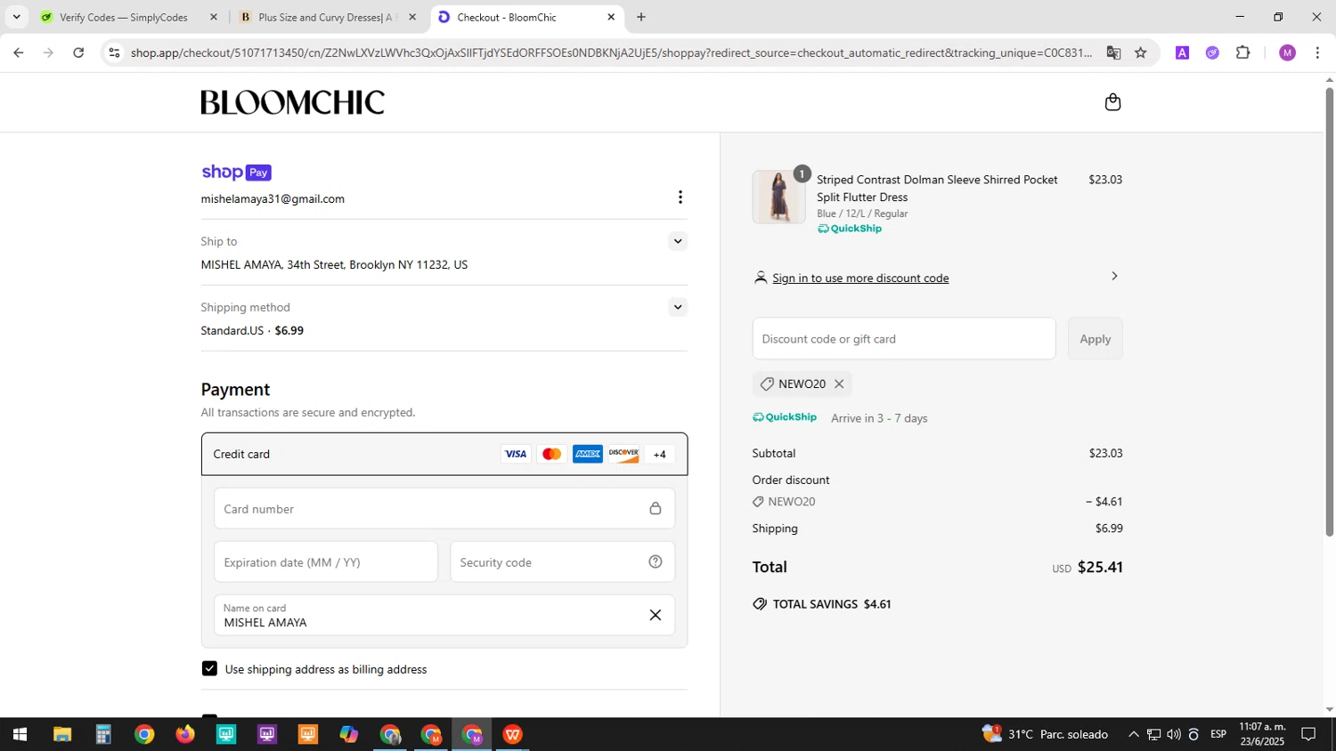The height and width of the screenshot is (751, 1336).
Task: Close the Verify Codes tab
Action: pyautogui.click(x=214, y=17)
